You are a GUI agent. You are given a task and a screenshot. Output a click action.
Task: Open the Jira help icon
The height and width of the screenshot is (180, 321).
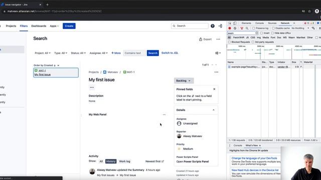pos(213,26)
